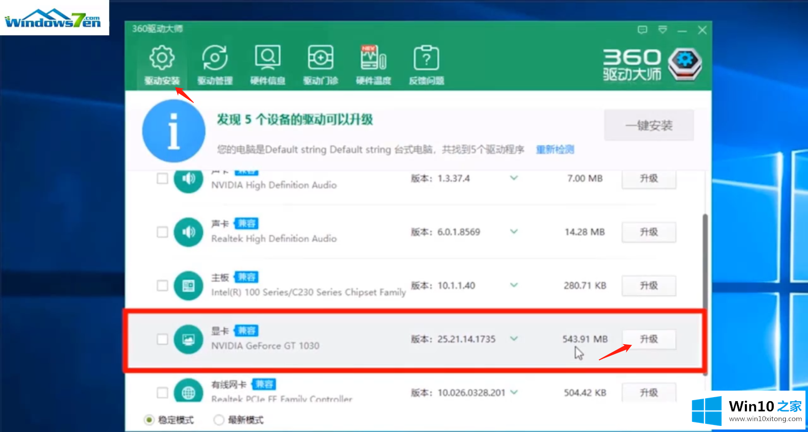
Task: Expand version dropdown for 25.21.14.1735
Action: click(514, 339)
